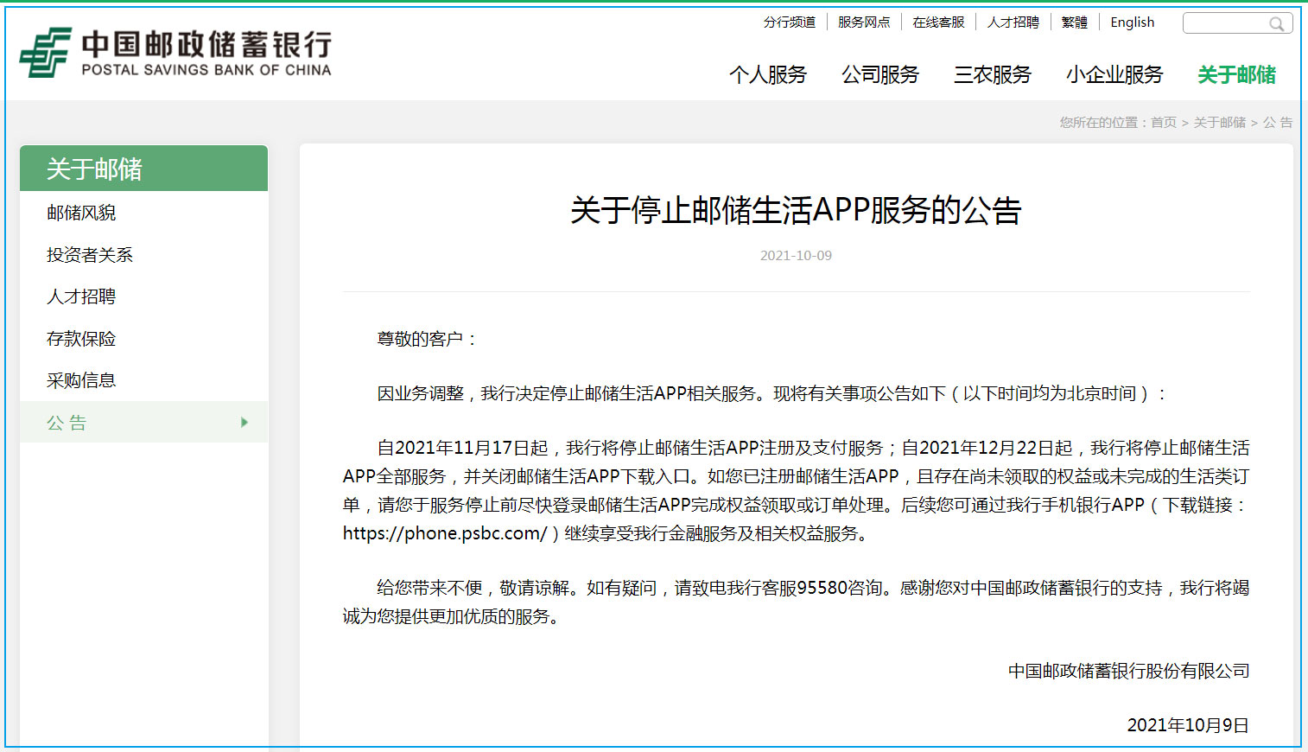Go to 首页 in breadcrumb
Image resolution: width=1308 pixels, height=752 pixels.
pos(1164,123)
